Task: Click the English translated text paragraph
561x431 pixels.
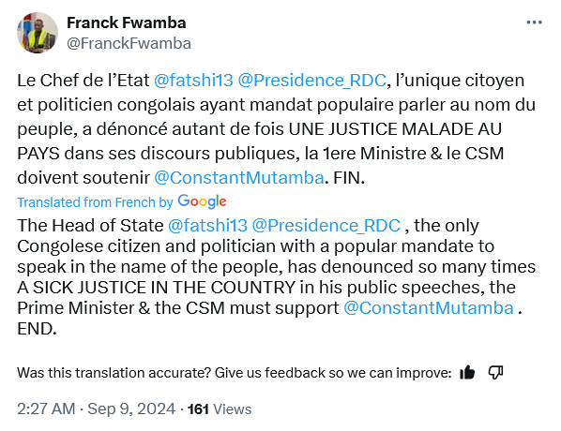Action: (276, 277)
